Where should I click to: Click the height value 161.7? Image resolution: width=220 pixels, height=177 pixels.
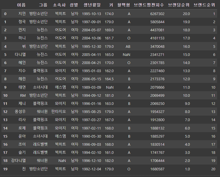coord(109,38)
